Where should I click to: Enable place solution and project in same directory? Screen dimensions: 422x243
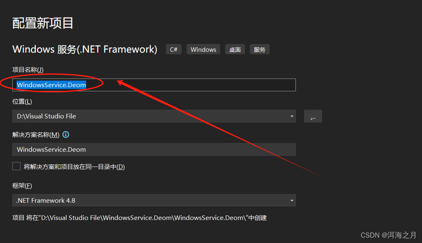click(16, 166)
